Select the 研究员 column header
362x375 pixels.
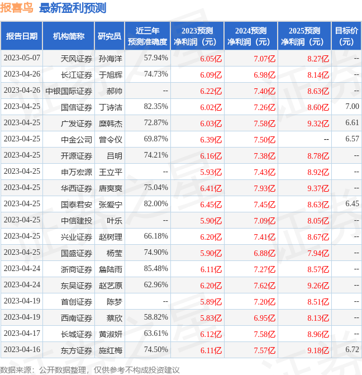(109, 36)
